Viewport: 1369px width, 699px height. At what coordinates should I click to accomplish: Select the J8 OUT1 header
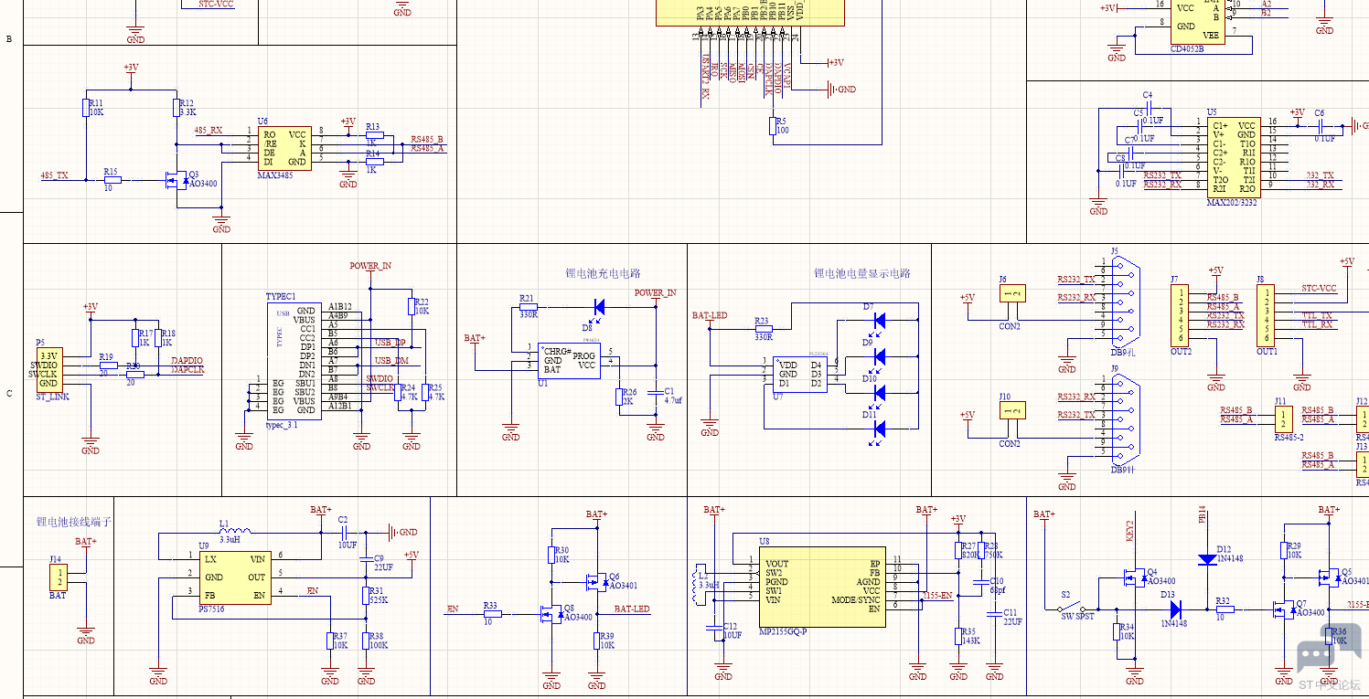(x=1267, y=315)
